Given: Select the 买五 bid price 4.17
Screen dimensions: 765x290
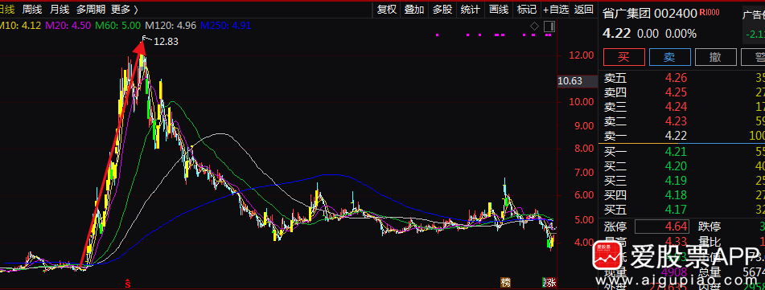Looking at the screenshot, I should (677, 210).
